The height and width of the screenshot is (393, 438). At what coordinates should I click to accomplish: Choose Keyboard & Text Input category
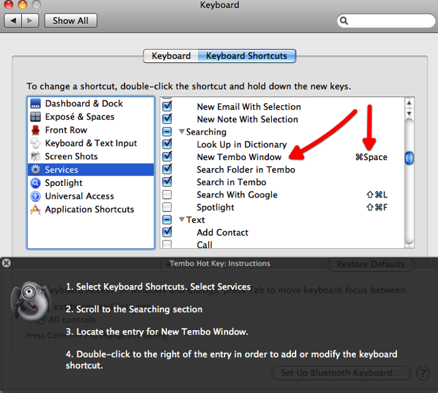pos(91,143)
